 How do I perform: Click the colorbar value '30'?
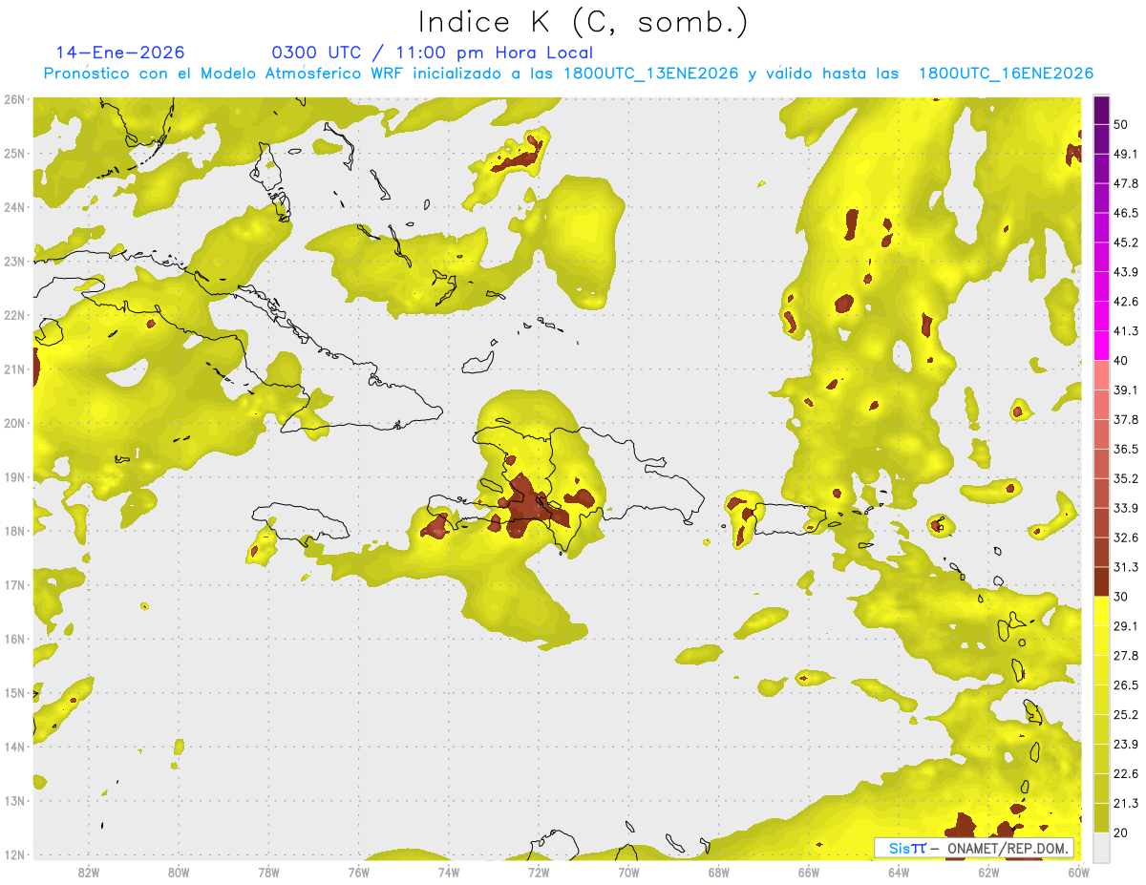pyautogui.click(x=1122, y=597)
